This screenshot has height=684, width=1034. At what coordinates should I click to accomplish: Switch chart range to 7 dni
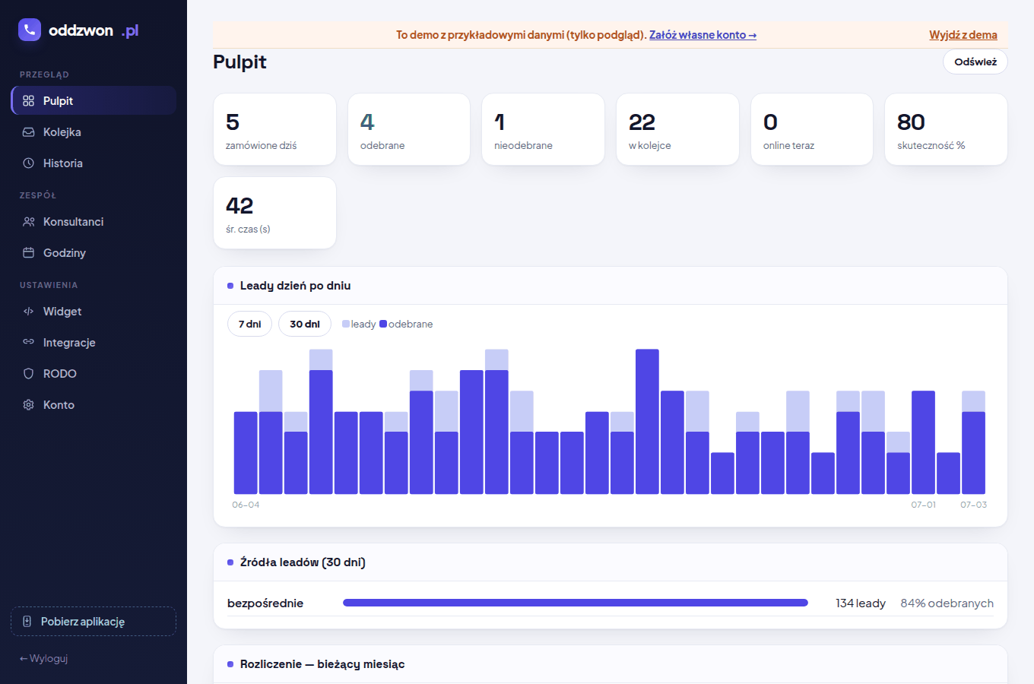249,324
